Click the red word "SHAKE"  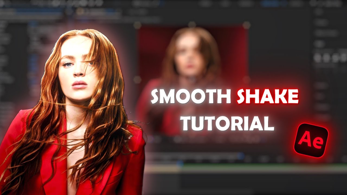(x=268, y=97)
